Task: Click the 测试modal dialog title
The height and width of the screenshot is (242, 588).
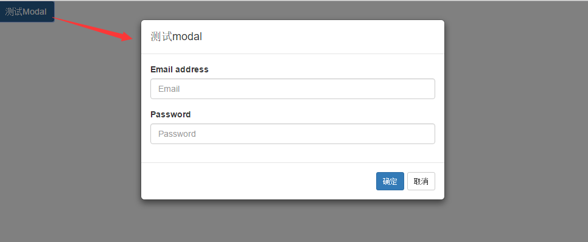Action: [x=177, y=36]
